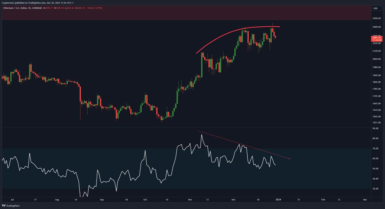385x209 pixels.
Task: Toggle the USD currency button on the price axis
Action: coord(375,9)
